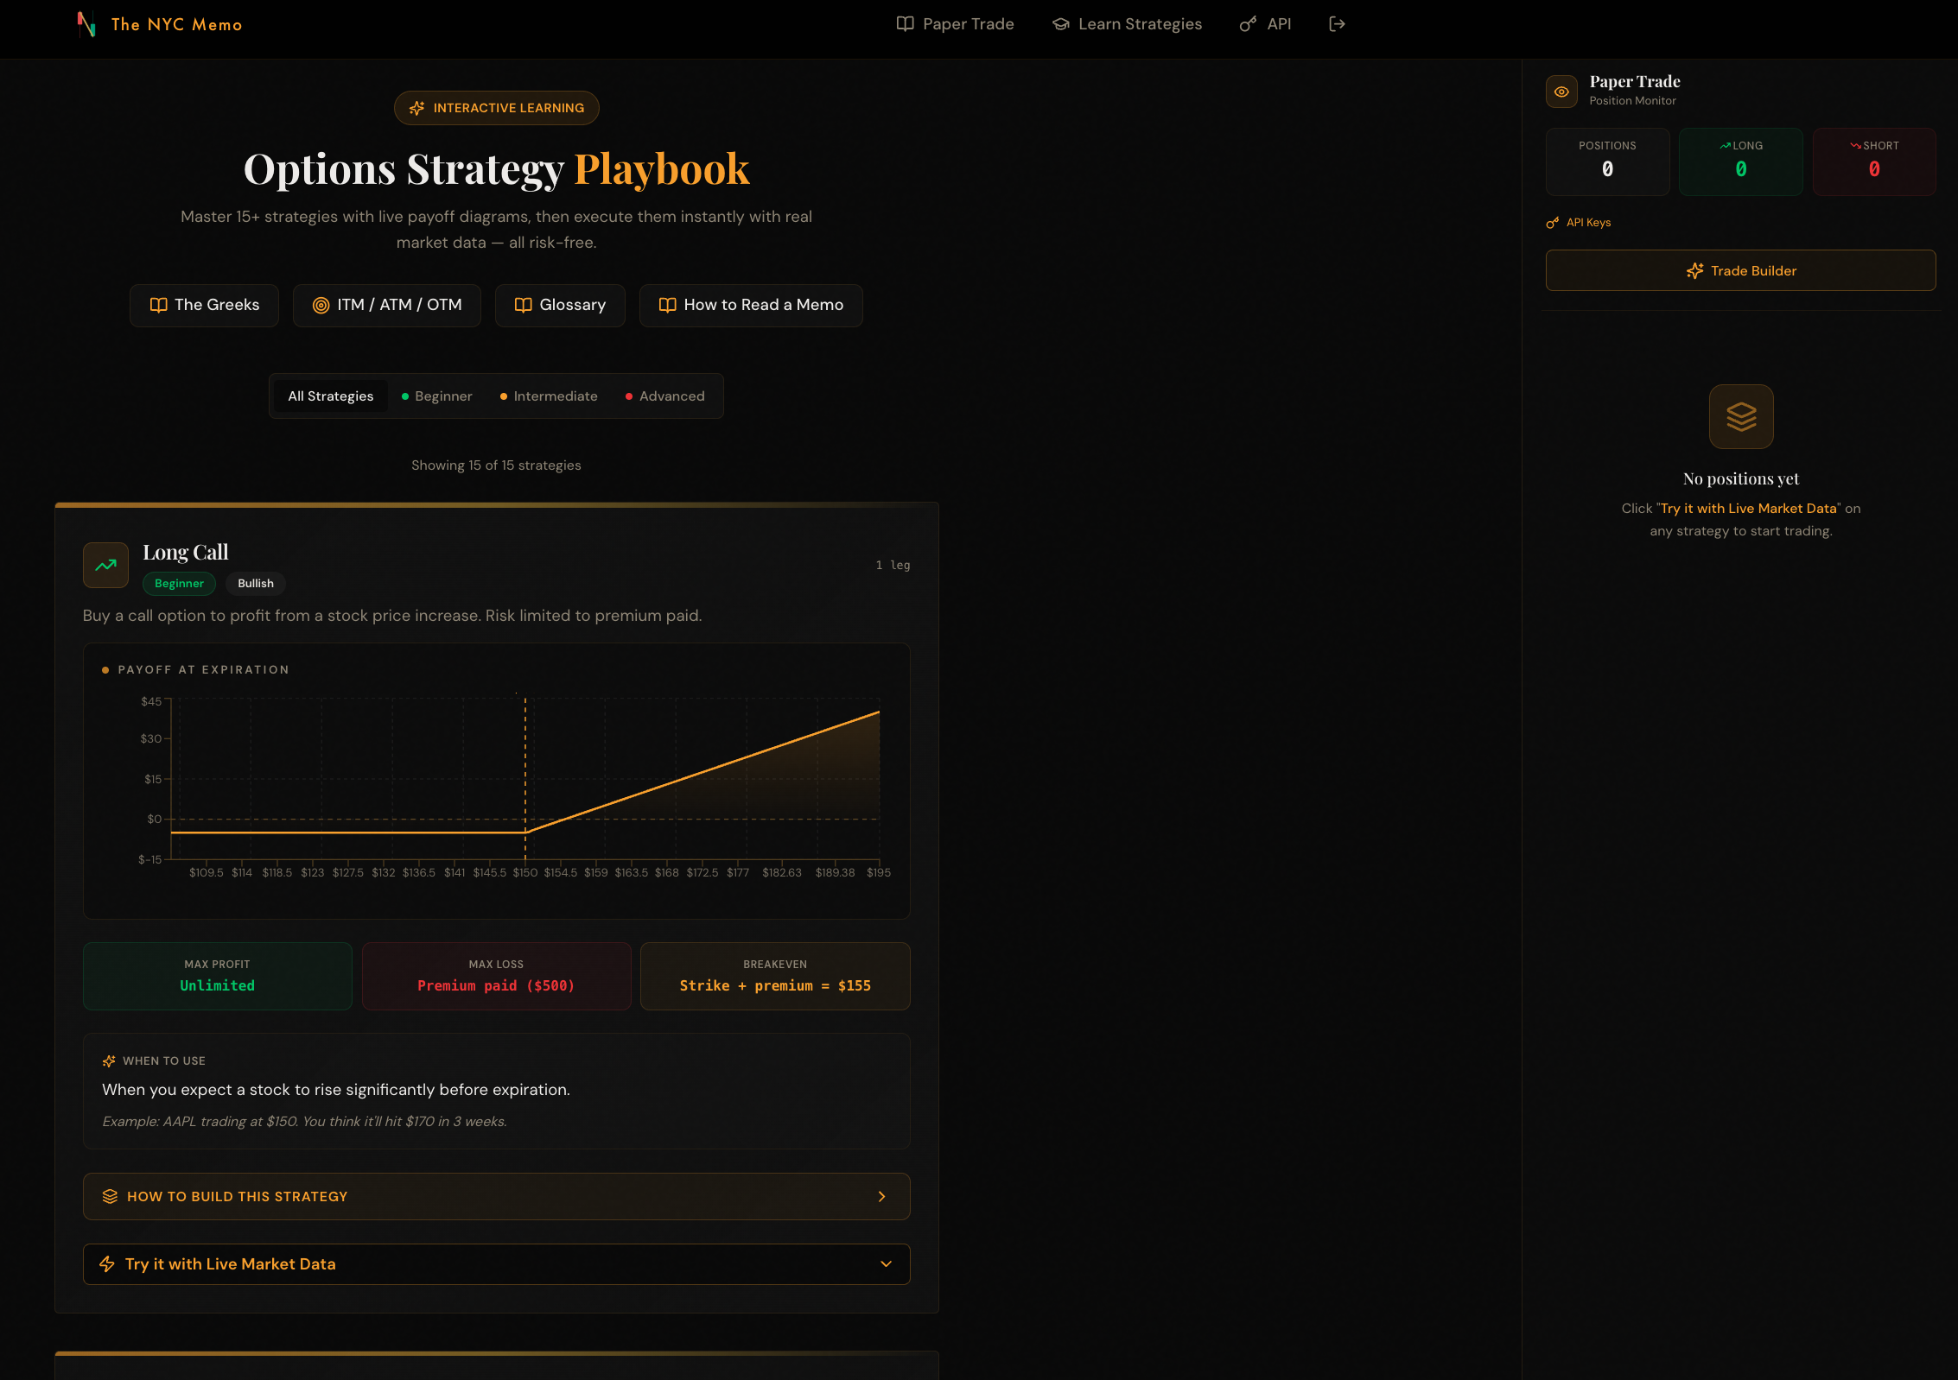Click the Long Call card title

point(186,553)
